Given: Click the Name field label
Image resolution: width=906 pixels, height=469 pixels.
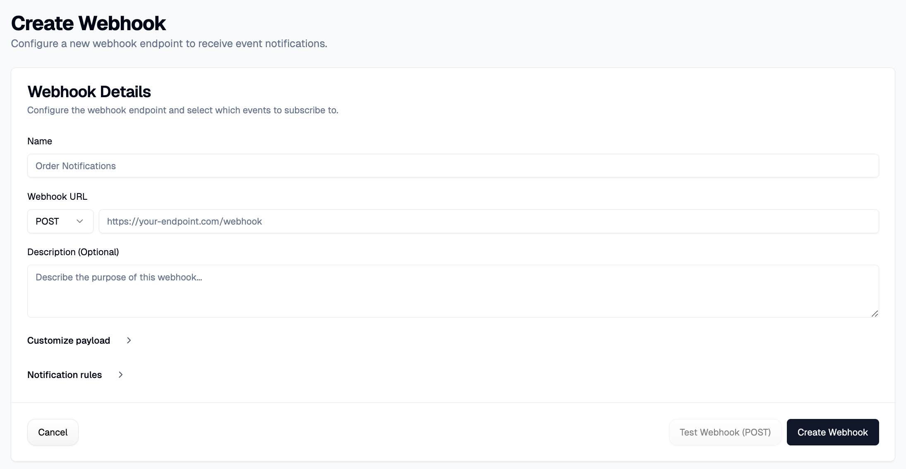Looking at the screenshot, I should pos(39,141).
